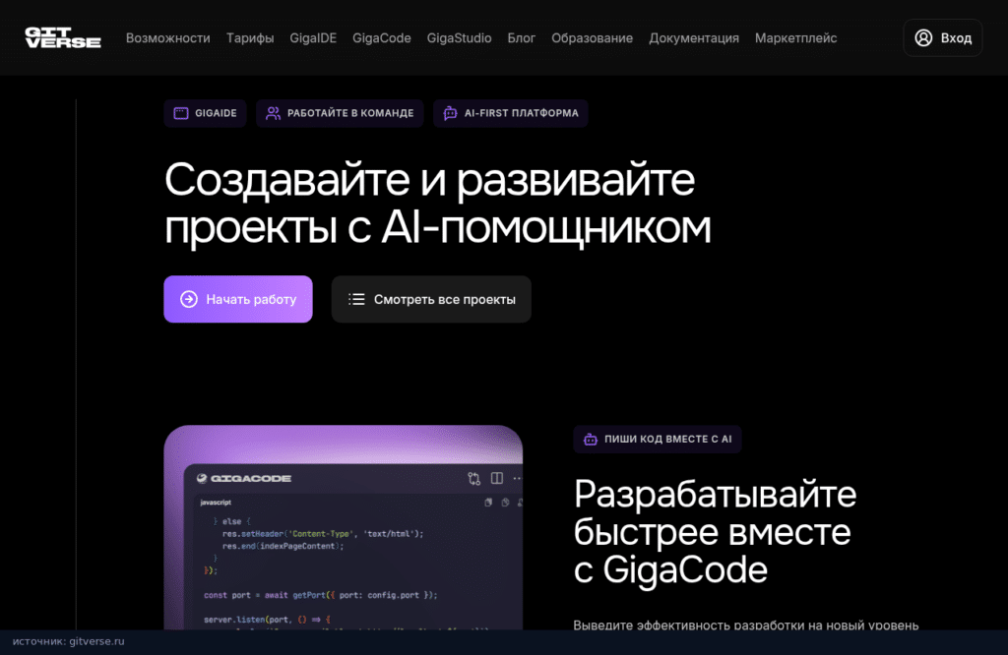Click the источник: gitverse.ru caption
Image resolution: width=1008 pixels, height=655 pixels.
(x=69, y=641)
